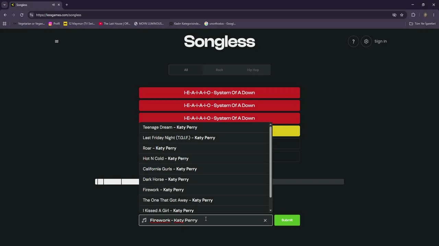439x246 pixels.
Task: Open the apps grid in bookmarks bar
Action: (4, 24)
